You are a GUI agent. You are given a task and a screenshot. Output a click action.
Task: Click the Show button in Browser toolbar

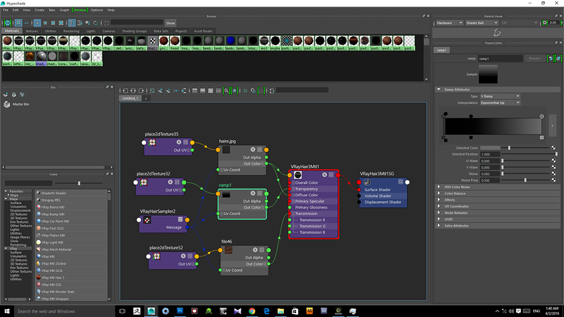click(170, 23)
